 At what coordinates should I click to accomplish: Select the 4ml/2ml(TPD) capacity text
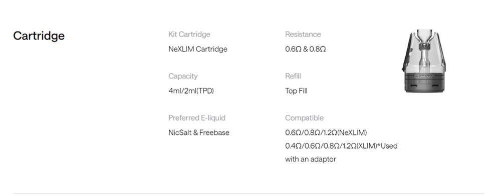(x=191, y=91)
